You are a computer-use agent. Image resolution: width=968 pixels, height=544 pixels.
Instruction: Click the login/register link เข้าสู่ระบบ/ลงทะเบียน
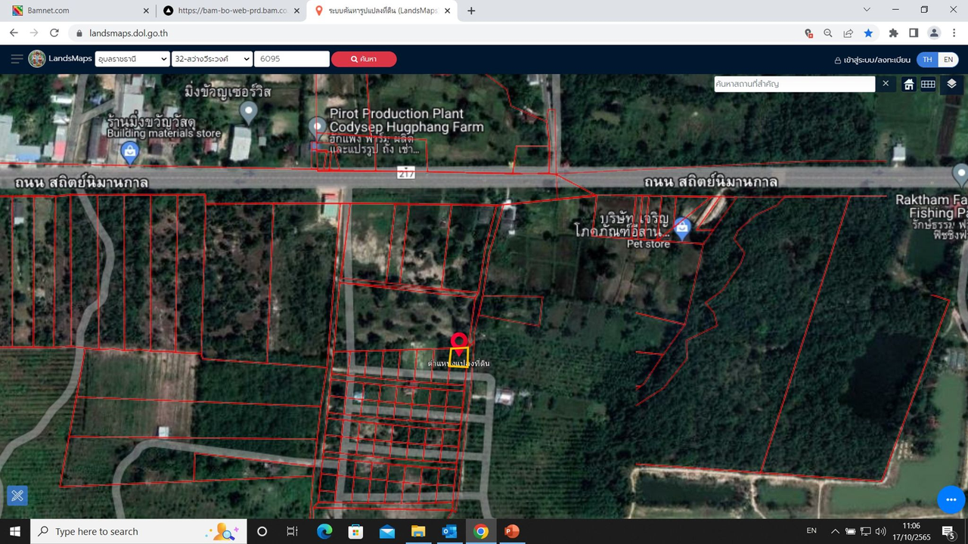pyautogui.click(x=873, y=60)
